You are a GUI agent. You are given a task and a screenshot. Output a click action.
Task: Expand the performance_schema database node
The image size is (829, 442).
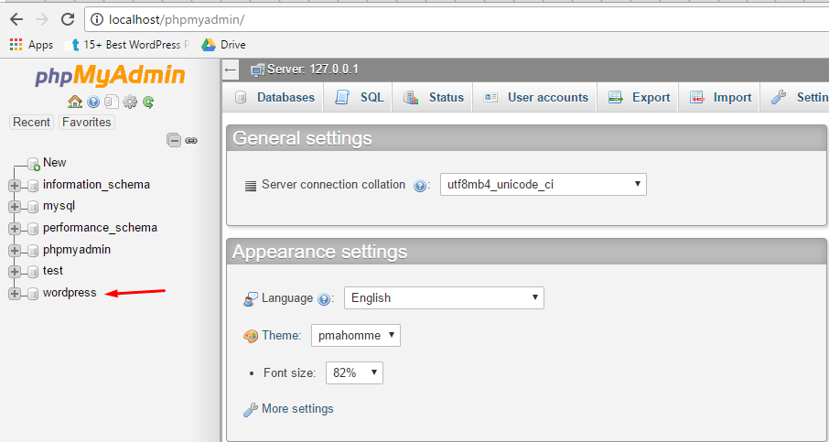pyautogui.click(x=15, y=229)
